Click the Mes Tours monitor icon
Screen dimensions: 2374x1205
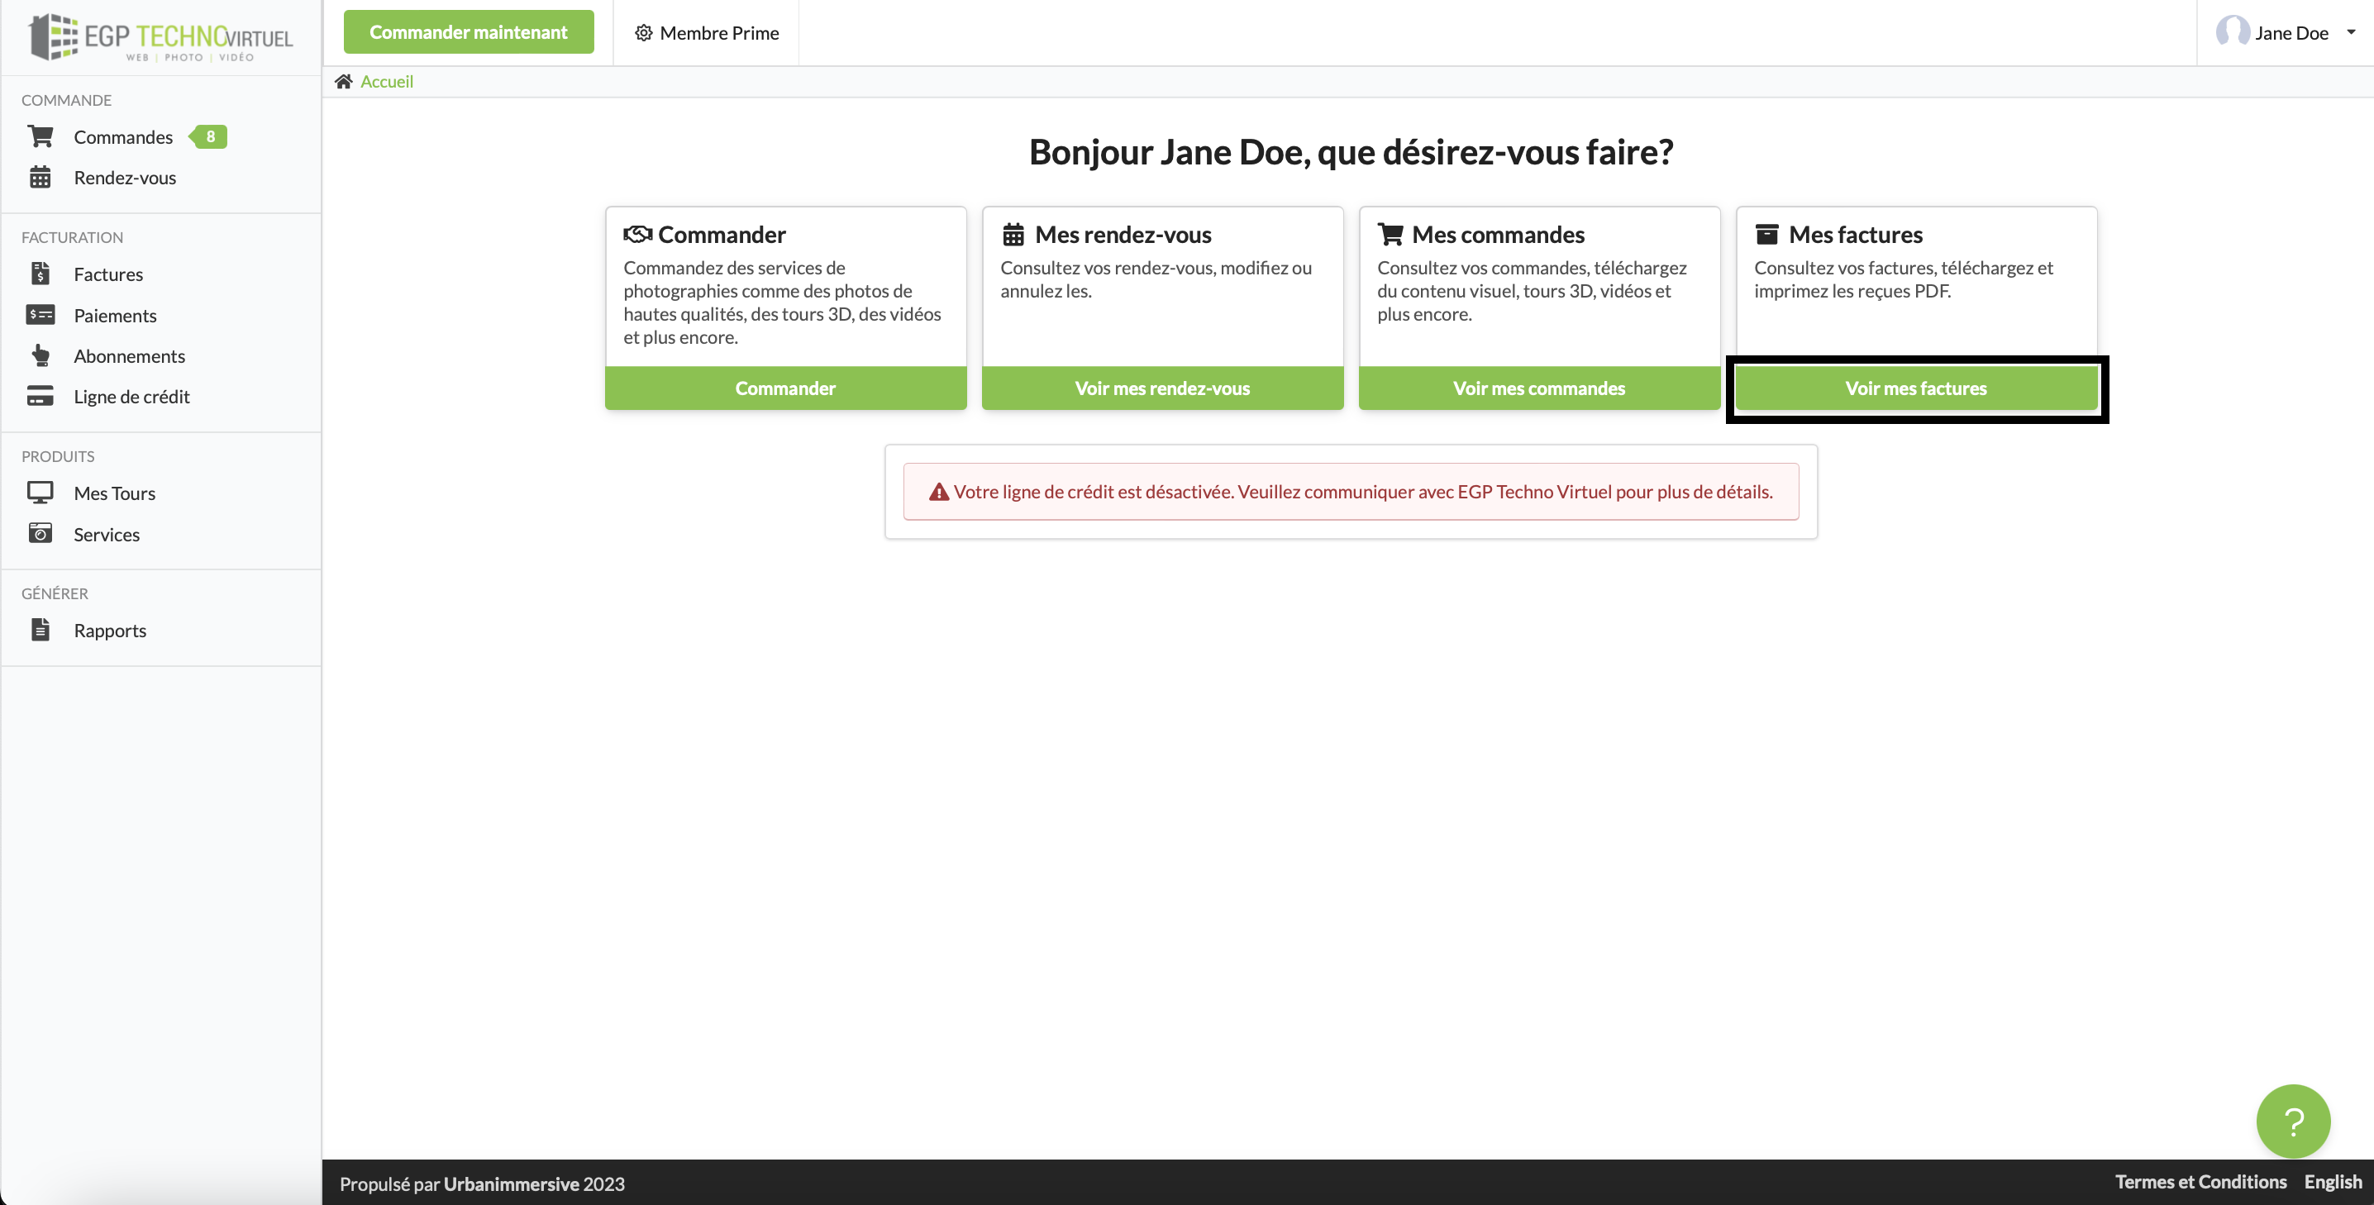40,493
